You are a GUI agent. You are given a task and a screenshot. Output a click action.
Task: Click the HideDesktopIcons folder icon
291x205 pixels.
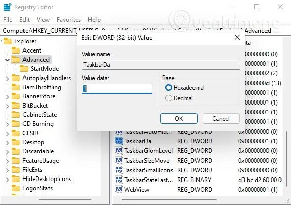click(x=16, y=179)
